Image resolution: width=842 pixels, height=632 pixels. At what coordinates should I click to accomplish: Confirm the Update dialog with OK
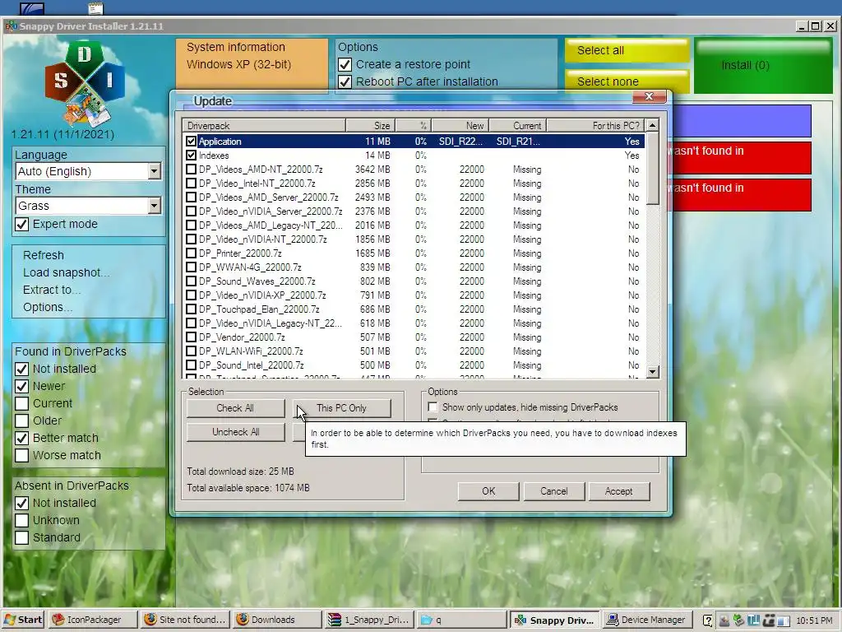pos(488,491)
